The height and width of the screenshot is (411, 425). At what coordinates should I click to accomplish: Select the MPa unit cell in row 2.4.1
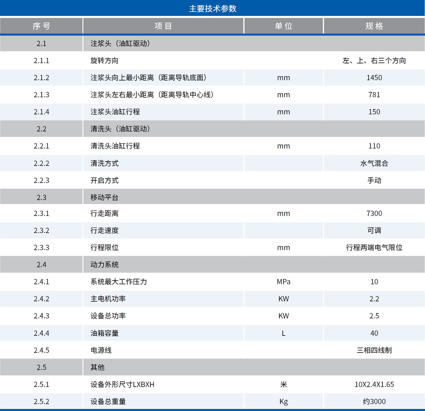(284, 281)
